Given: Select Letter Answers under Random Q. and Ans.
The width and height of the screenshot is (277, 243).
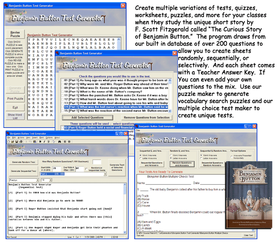Looking at the screenshot, I should click(171, 158).
